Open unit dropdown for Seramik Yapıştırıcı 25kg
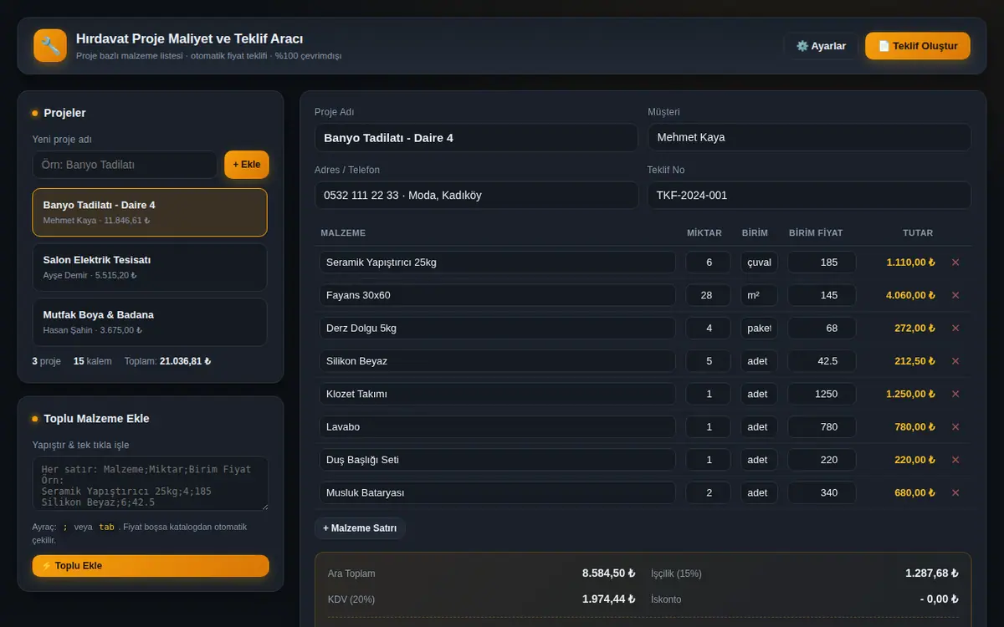The width and height of the screenshot is (1004, 627). (759, 263)
